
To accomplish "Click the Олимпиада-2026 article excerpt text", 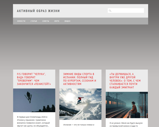I will click(x=33, y=121).
